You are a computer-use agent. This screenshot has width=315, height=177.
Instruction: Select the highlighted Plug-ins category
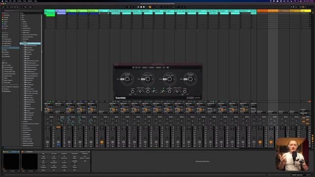(10, 48)
